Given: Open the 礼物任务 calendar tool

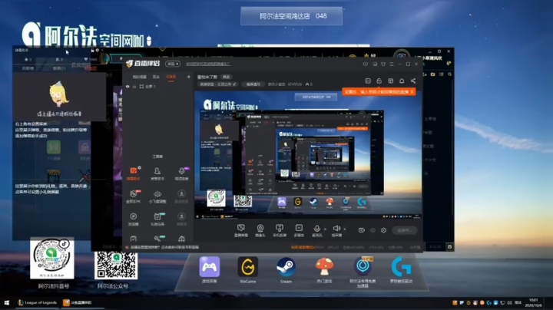Looking at the screenshot, I should pyautogui.click(x=157, y=219).
